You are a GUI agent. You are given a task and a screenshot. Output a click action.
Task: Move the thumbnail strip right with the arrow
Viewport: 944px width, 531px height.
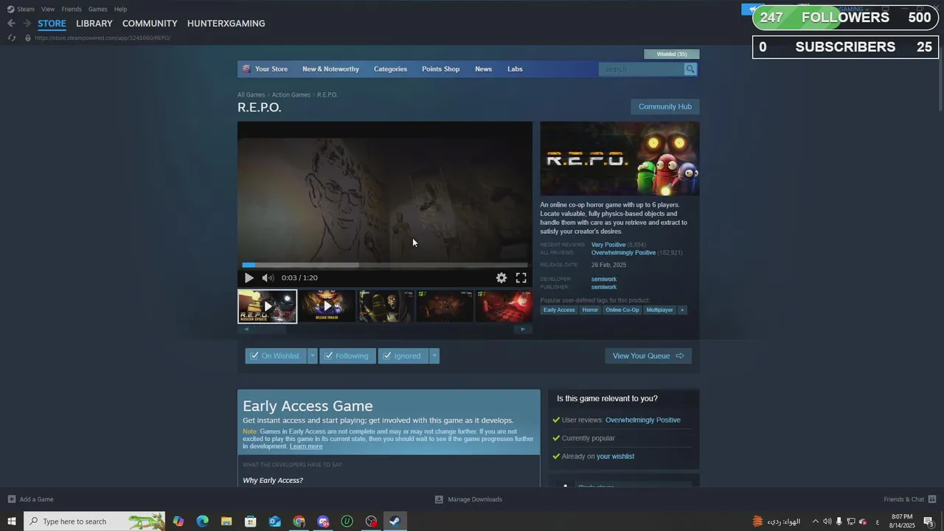click(523, 329)
